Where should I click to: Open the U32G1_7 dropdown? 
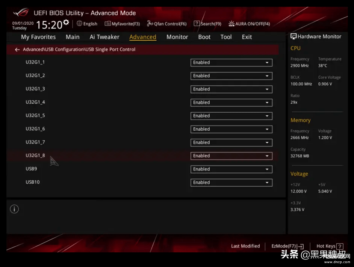(231, 142)
